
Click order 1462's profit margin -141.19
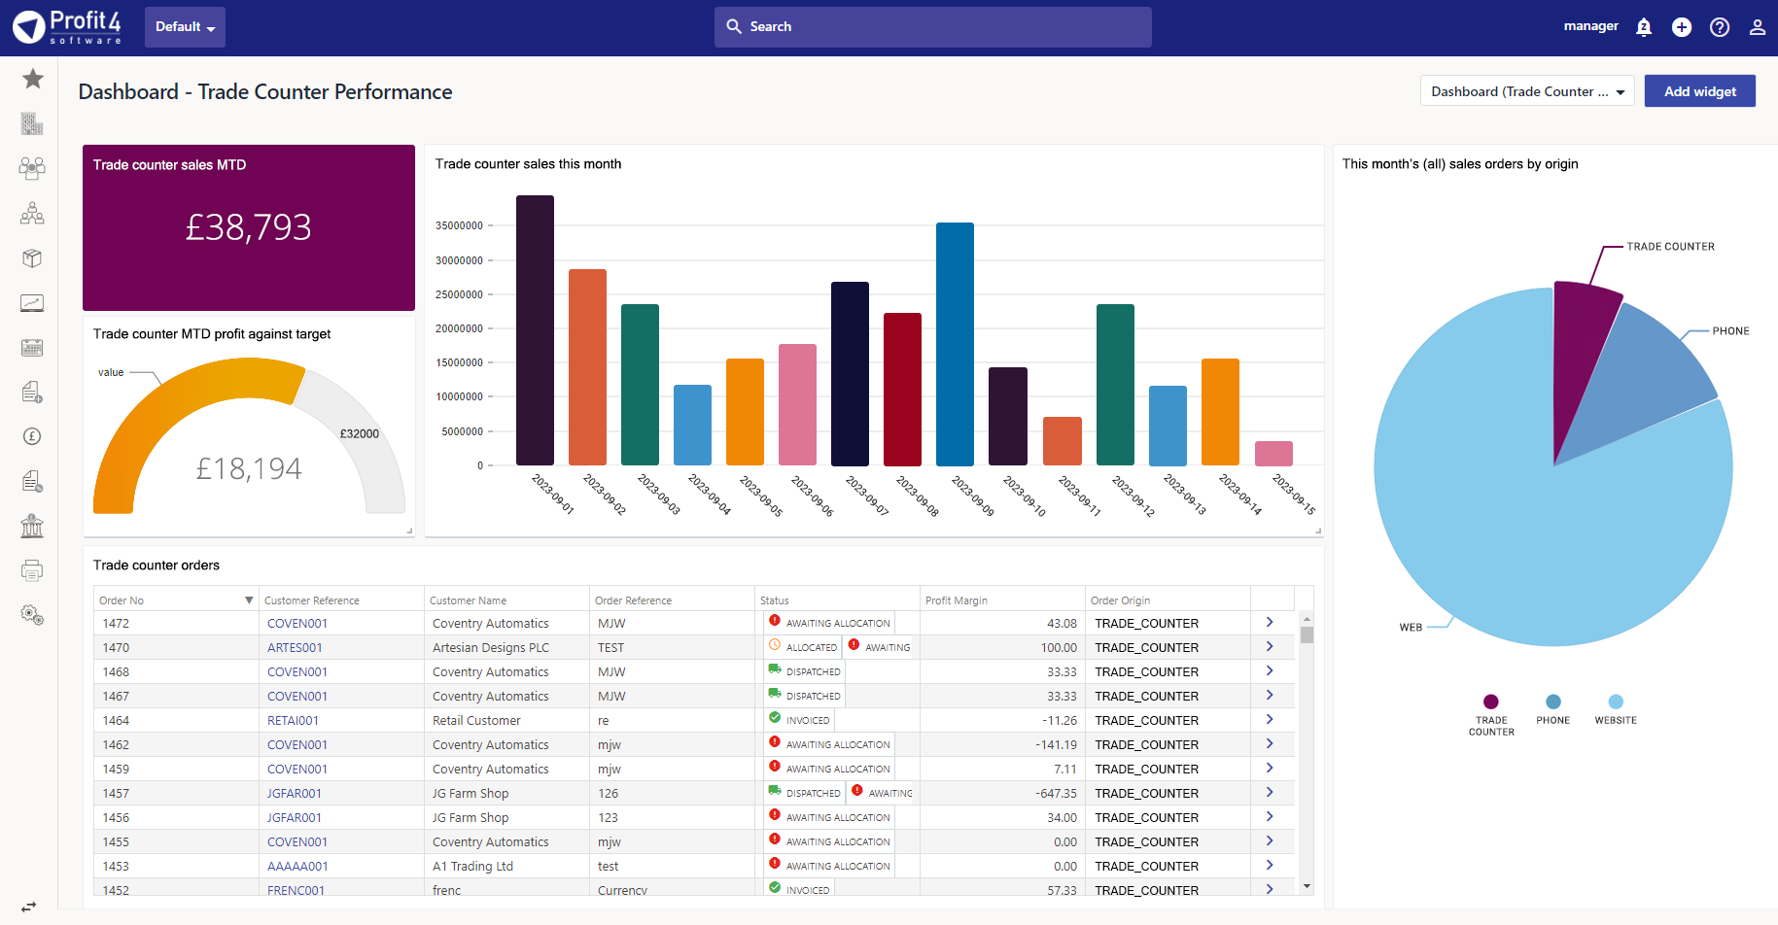pos(1056,744)
